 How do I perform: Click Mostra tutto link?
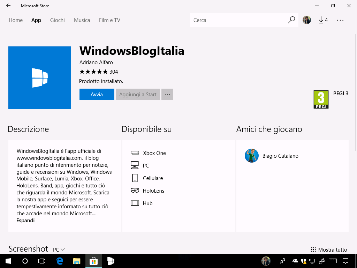pos(333,250)
